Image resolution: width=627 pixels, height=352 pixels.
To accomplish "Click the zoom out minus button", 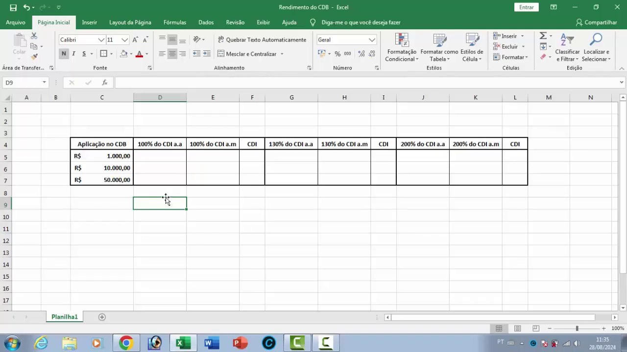I will pyautogui.click(x=550, y=329).
